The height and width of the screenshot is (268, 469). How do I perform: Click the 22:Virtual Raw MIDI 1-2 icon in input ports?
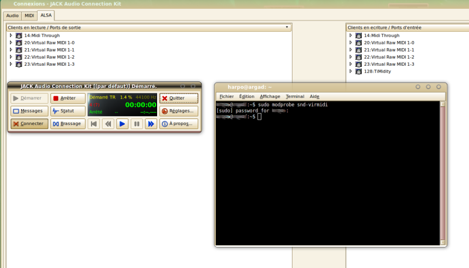coord(359,57)
